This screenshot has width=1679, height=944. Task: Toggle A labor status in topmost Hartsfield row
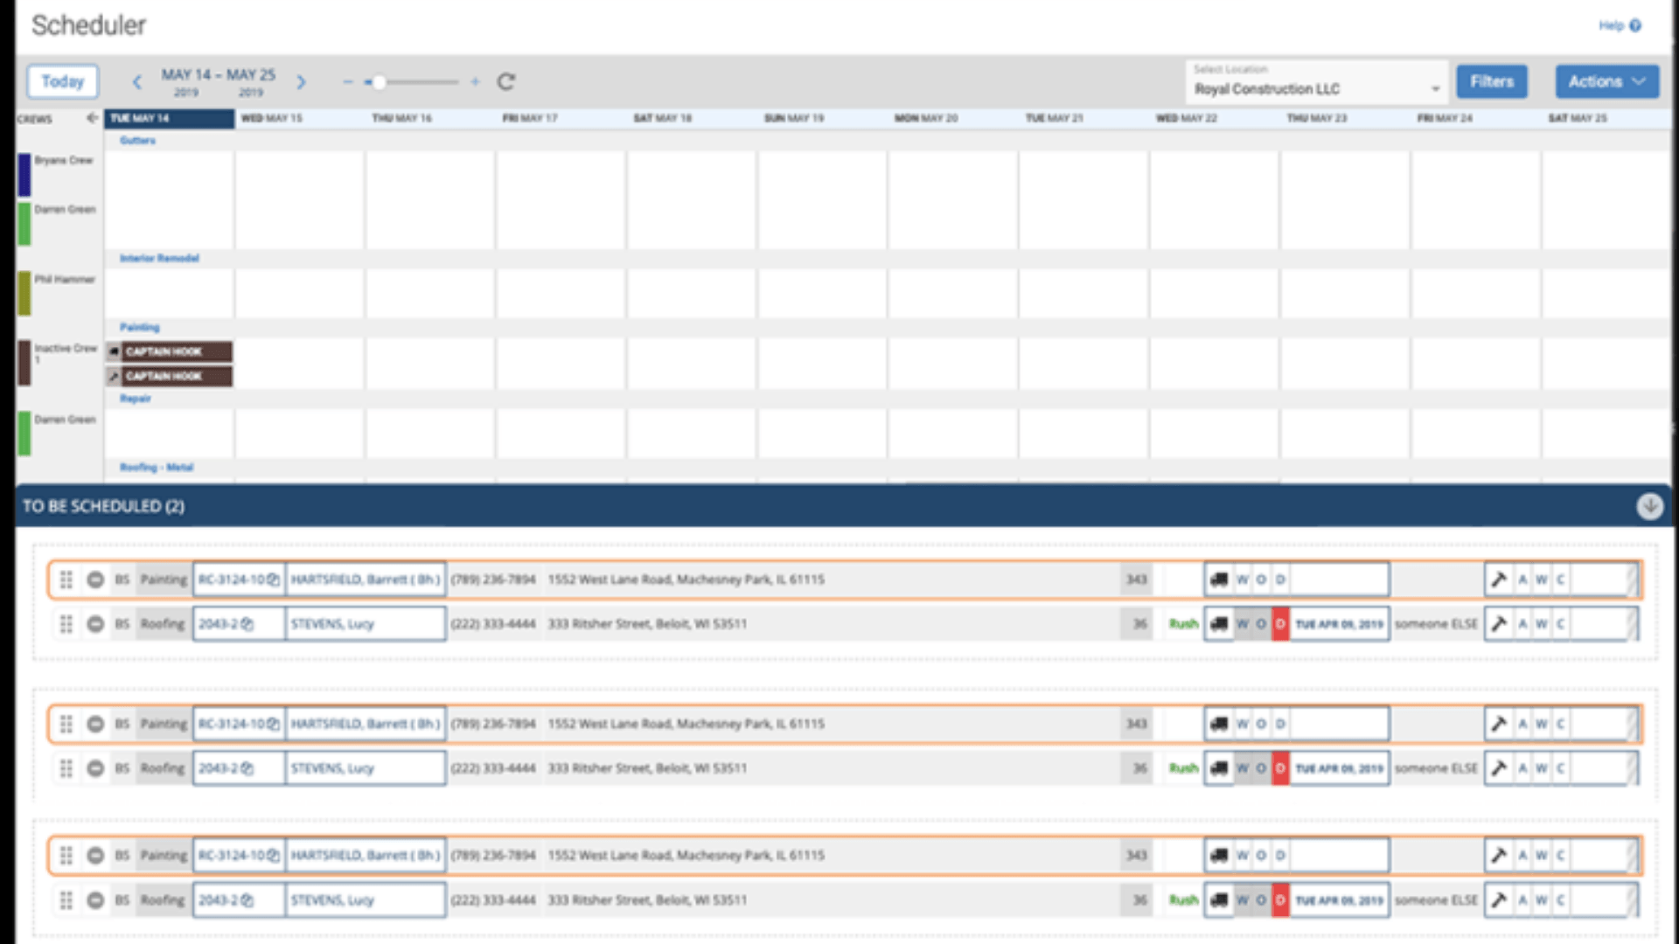1522,580
